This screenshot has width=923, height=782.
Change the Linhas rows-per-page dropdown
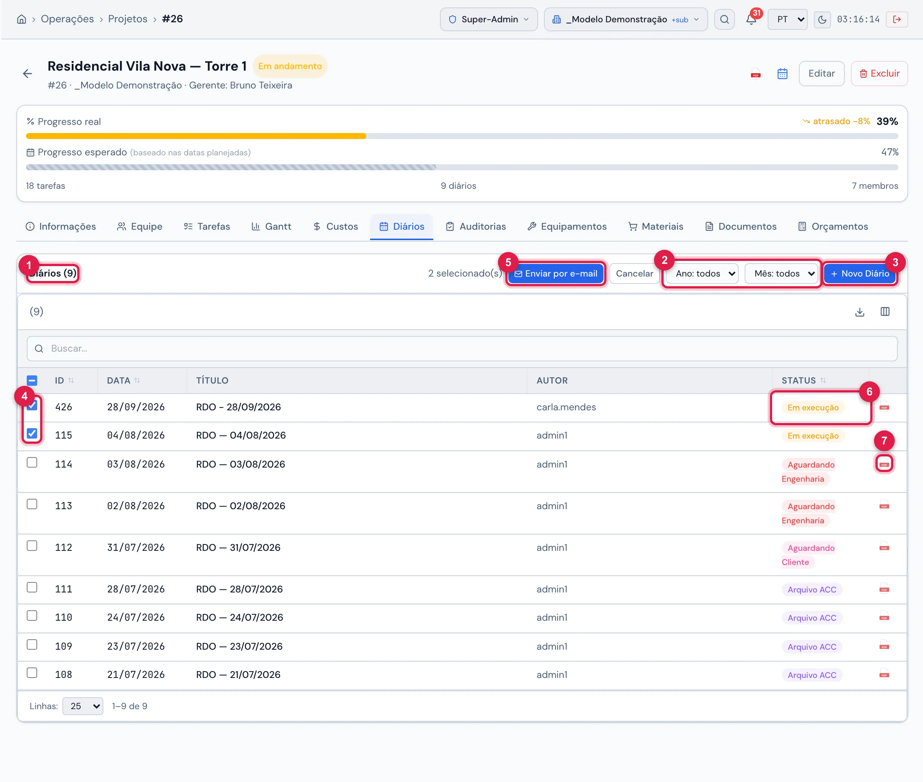point(83,706)
